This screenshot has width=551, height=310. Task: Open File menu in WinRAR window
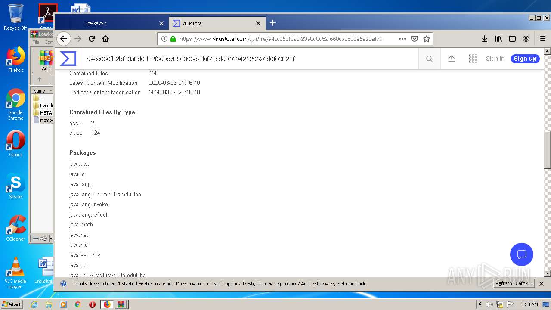(36, 42)
